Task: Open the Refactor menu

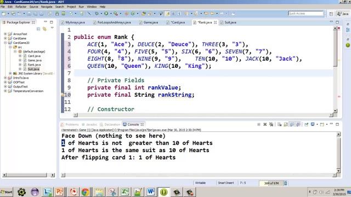Action: 21,7
